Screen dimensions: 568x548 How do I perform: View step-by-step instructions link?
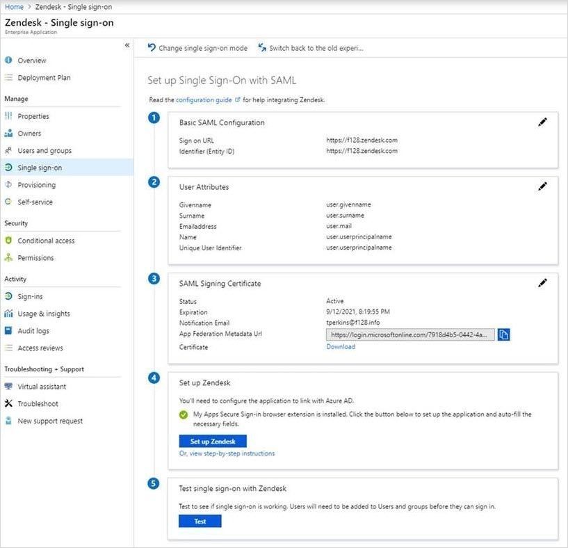(227, 453)
